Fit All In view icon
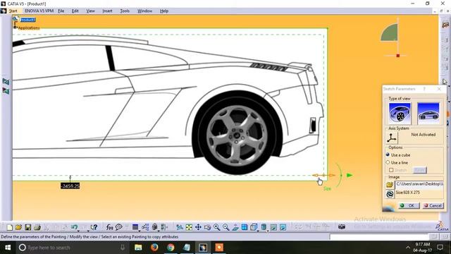Viewport: 451px width, 254px height. 189,227
